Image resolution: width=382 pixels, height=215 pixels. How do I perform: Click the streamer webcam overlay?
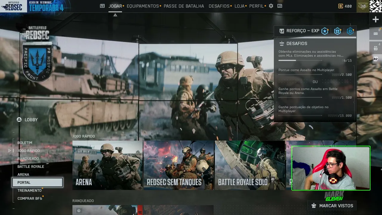pyautogui.click(x=331, y=168)
